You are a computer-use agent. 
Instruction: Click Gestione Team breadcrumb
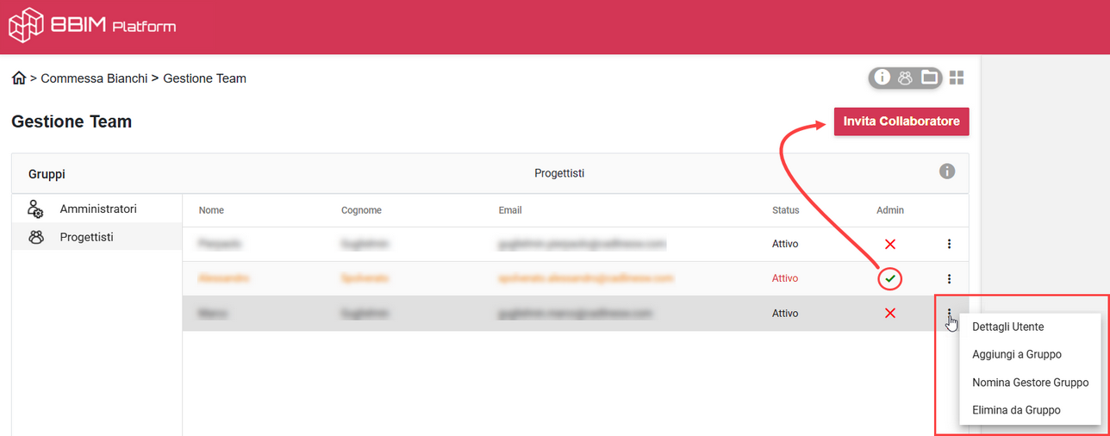[x=204, y=78]
